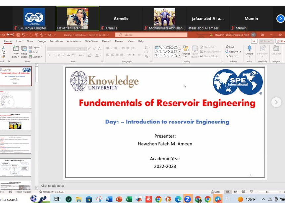The image size is (285, 203).
Task: Click the Dictate microphone icon
Action: click(x=249, y=49)
